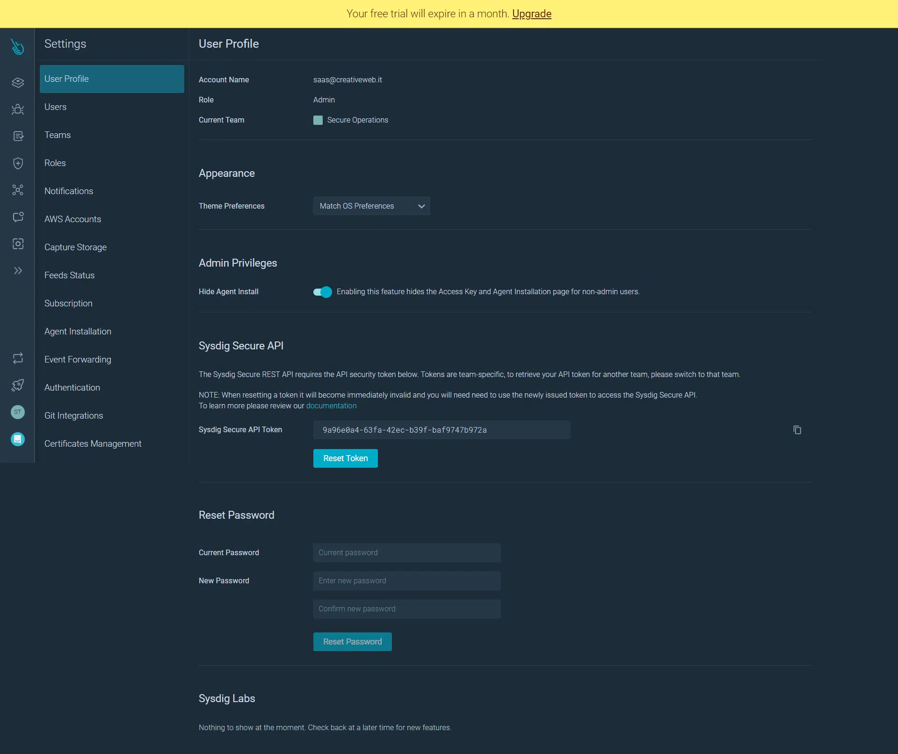The width and height of the screenshot is (898, 754).
Task: Click the Enter new password field
Action: pos(407,581)
